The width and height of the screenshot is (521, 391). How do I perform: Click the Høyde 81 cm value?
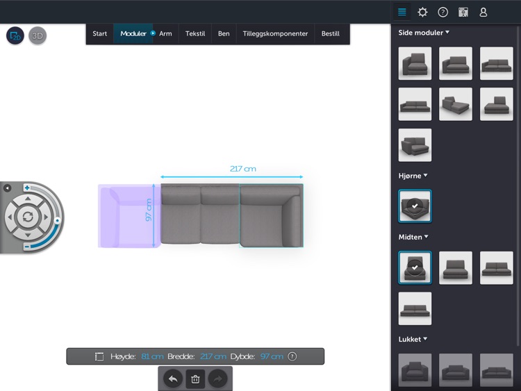click(152, 356)
